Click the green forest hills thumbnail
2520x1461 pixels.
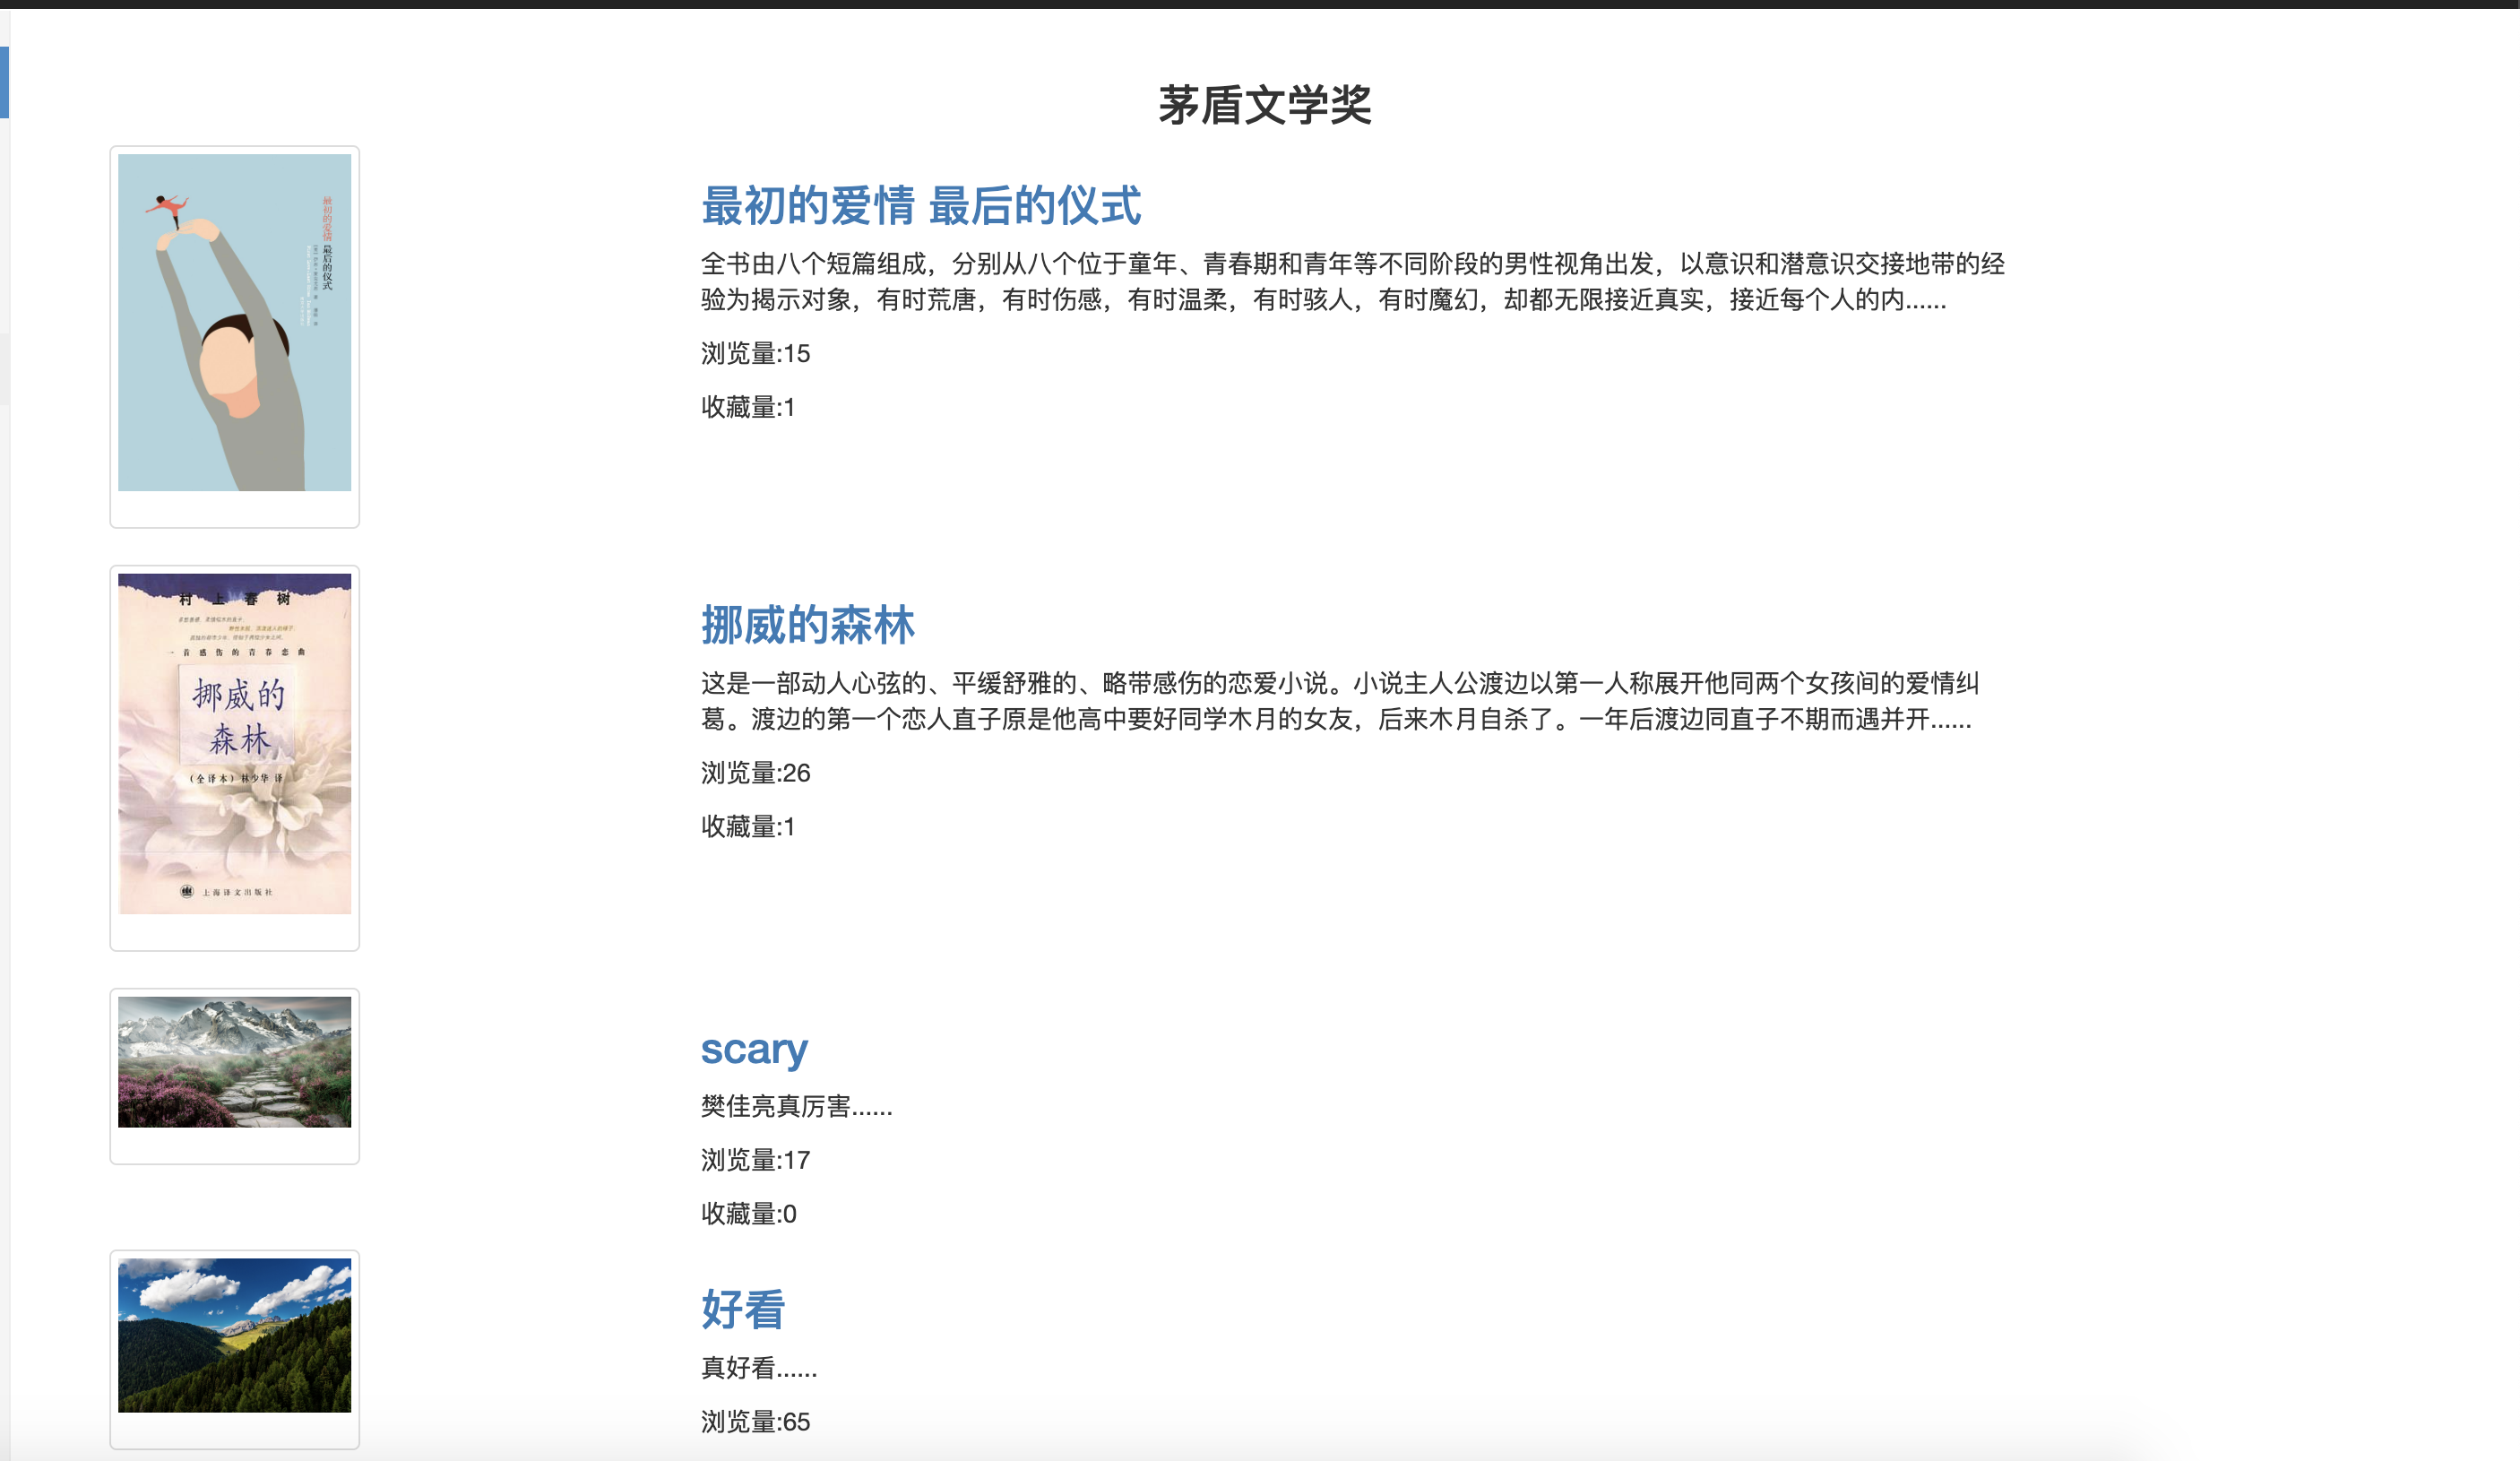pyautogui.click(x=234, y=1335)
